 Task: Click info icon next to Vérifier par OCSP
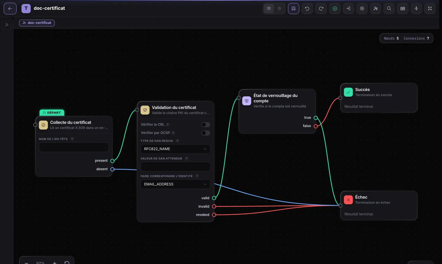pyautogui.click(x=173, y=133)
